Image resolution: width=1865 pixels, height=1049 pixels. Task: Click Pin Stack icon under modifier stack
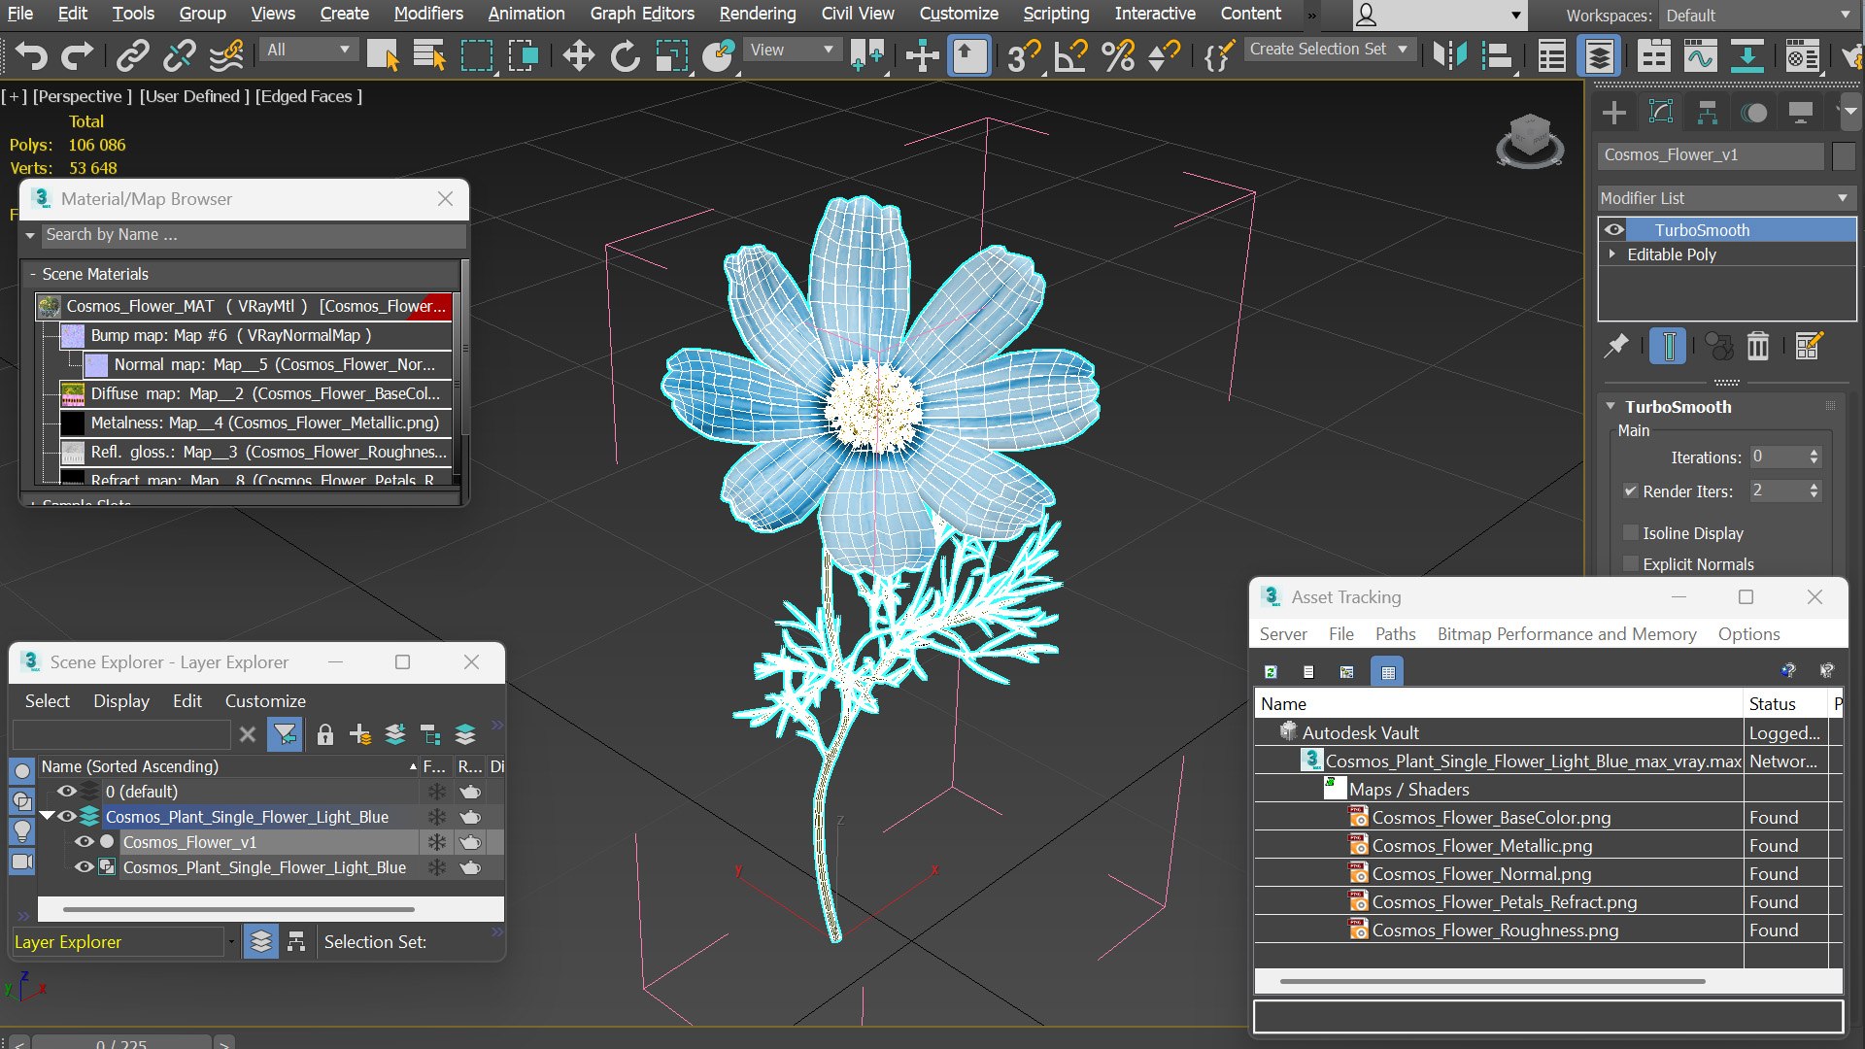1615,346
